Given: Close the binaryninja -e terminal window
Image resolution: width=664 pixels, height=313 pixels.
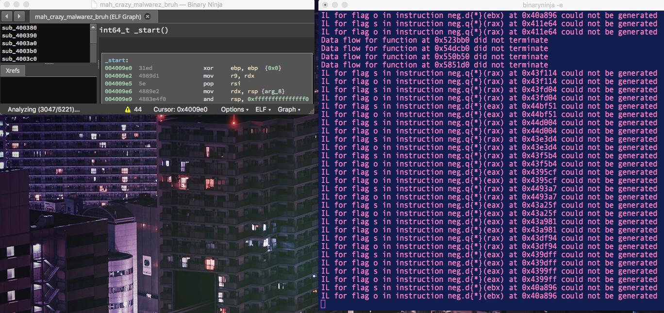Looking at the screenshot, I should (x=324, y=4).
